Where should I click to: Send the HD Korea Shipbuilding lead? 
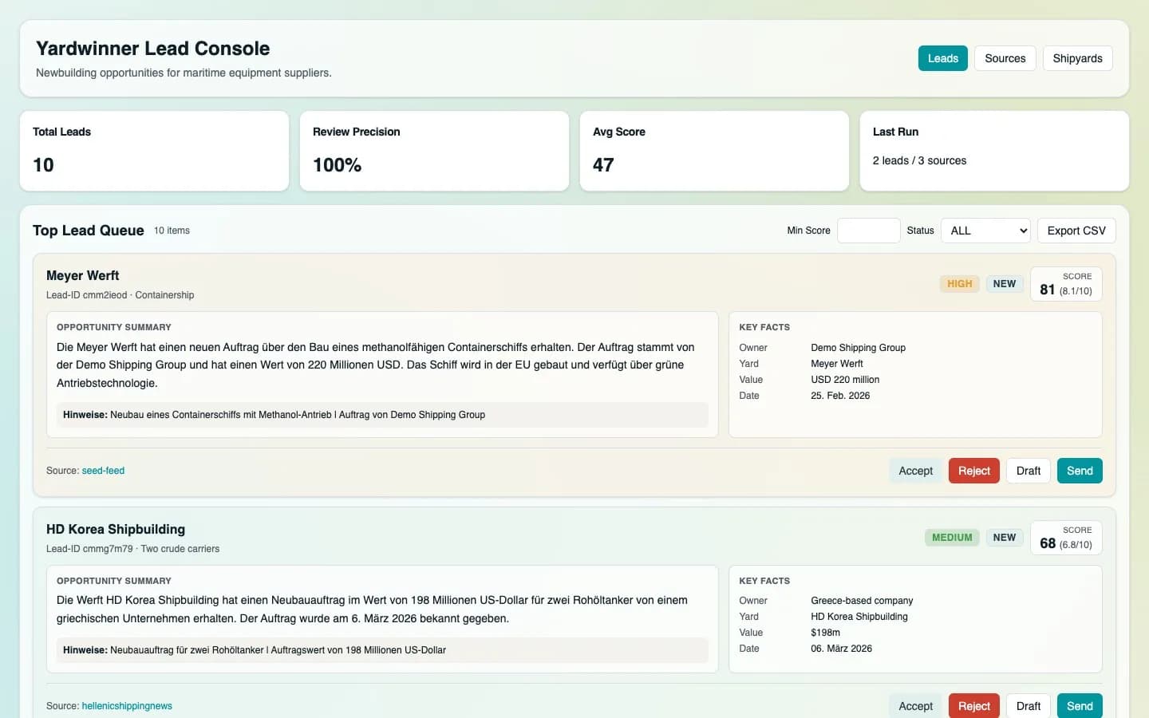coord(1080,705)
